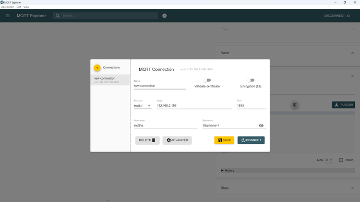Click the DELETE button
360x202 pixels.
click(x=148, y=140)
